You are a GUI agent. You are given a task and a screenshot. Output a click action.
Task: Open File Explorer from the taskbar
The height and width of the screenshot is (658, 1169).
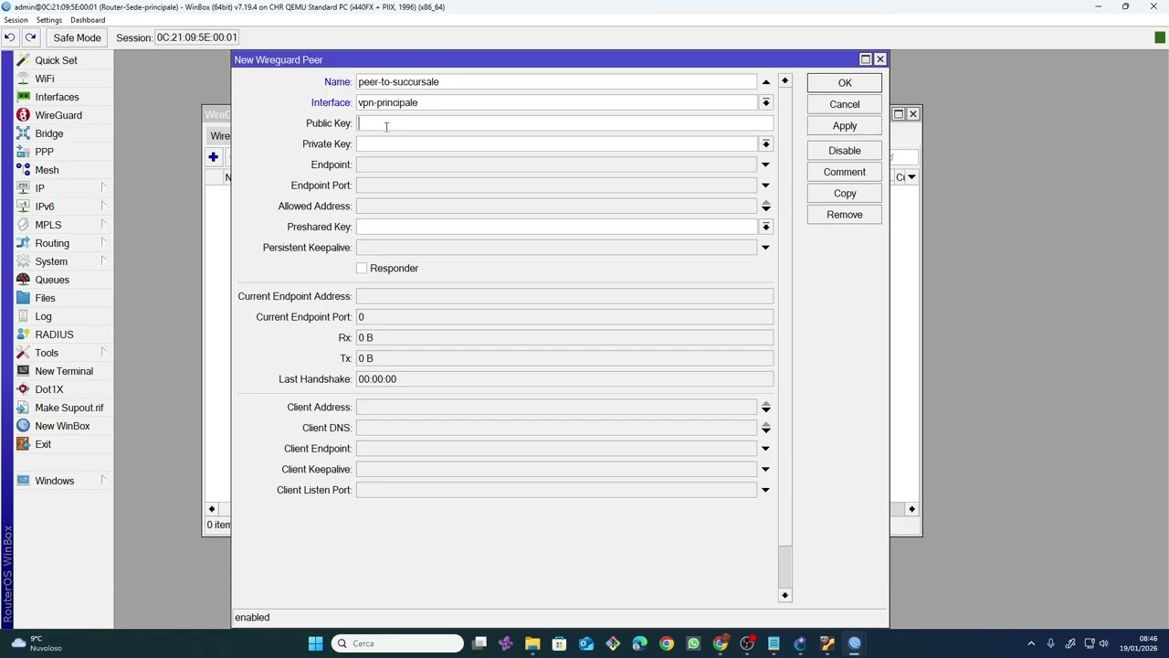532,643
